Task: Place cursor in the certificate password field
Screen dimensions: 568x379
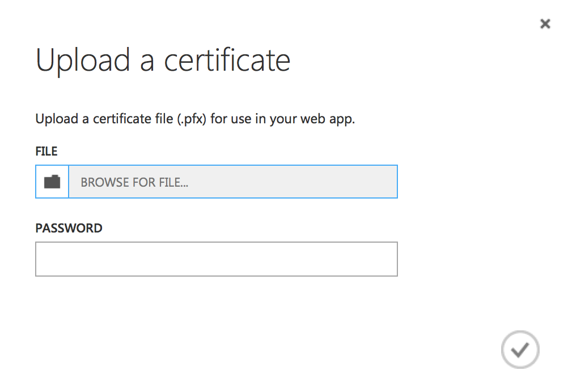Action: tap(216, 259)
